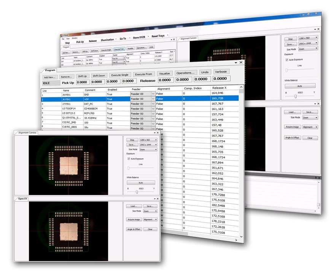Open the Size Mode dropdown in the front Alignment Camera panel
The image size is (334, 274).
(x=148, y=150)
